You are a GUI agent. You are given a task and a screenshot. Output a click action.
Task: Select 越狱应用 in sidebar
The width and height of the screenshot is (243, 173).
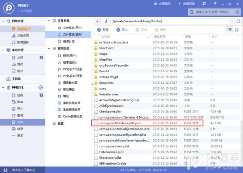[x=23, y=29]
